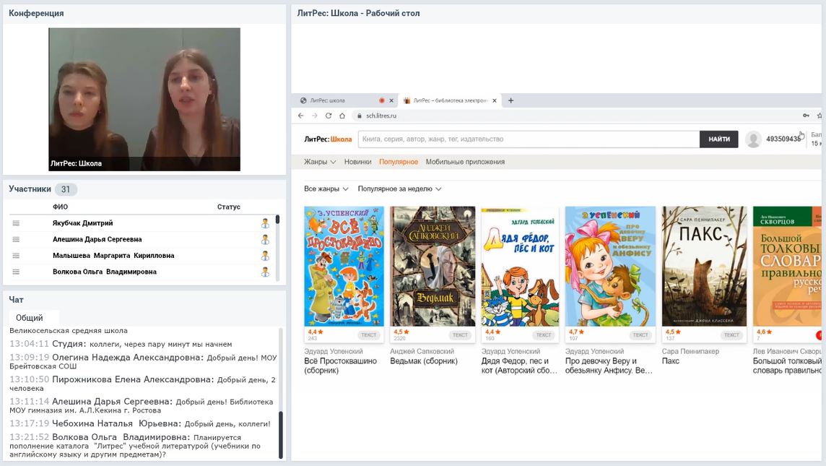
Task: Click the padlock icon beside sch.litres.ru
Action: coord(360,116)
